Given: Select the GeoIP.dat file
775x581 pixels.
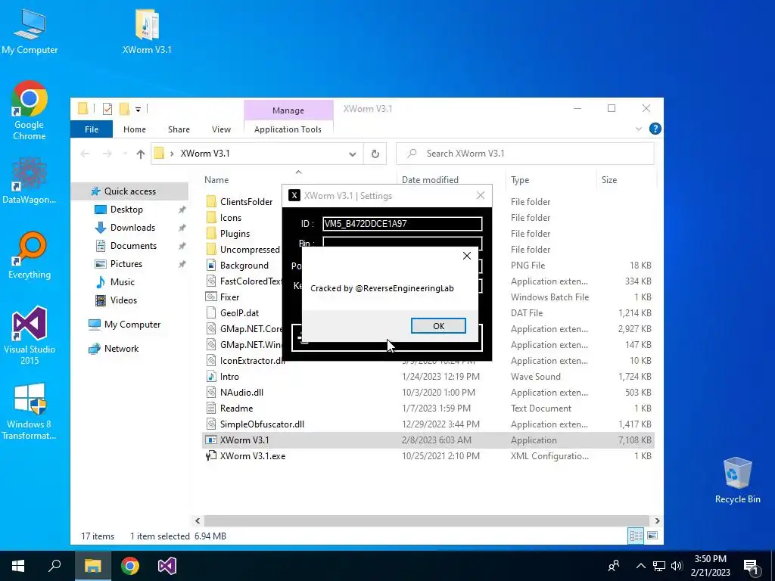Looking at the screenshot, I should click(239, 313).
